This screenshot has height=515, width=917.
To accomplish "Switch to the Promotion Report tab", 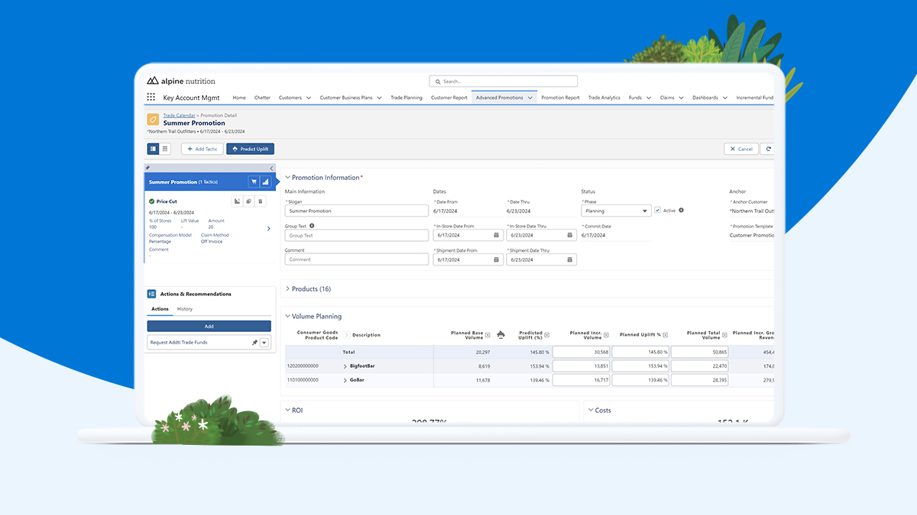I will point(560,98).
